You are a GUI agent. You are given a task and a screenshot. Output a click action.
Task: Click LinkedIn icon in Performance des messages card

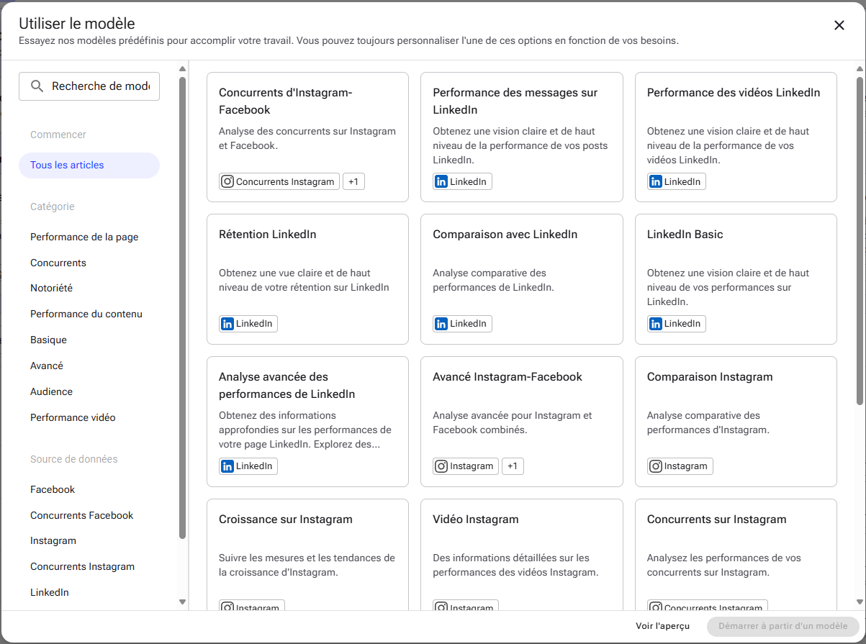tap(441, 181)
